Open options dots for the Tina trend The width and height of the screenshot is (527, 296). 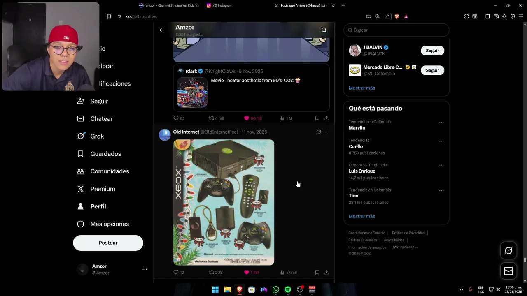point(441,191)
